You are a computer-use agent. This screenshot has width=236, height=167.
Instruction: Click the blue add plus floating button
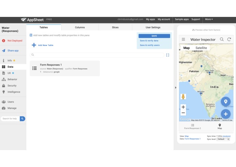click(x=225, y=114)
